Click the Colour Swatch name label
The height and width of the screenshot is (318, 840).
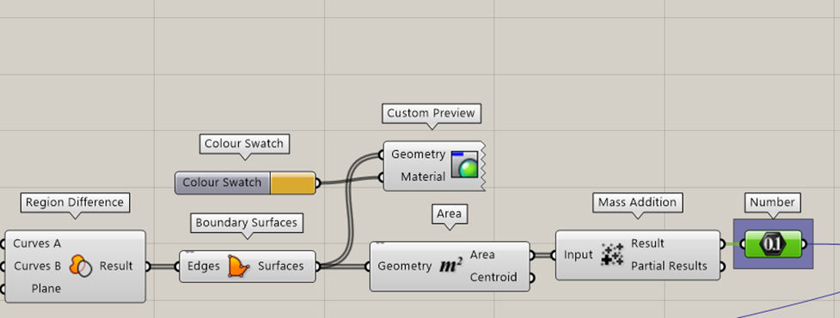point(222,183)
